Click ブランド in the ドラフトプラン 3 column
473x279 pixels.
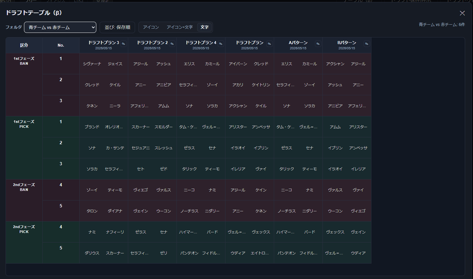[92, 127]
